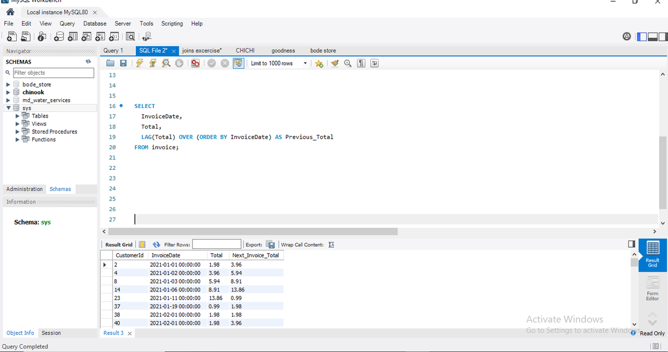
Task: Create a new stored procedure icon
Action: [101, 37]
